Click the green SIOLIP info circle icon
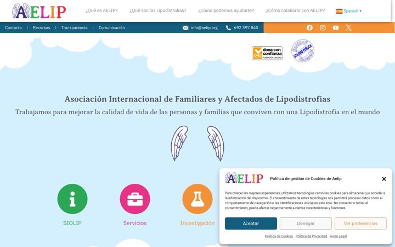 coord(72,199)
